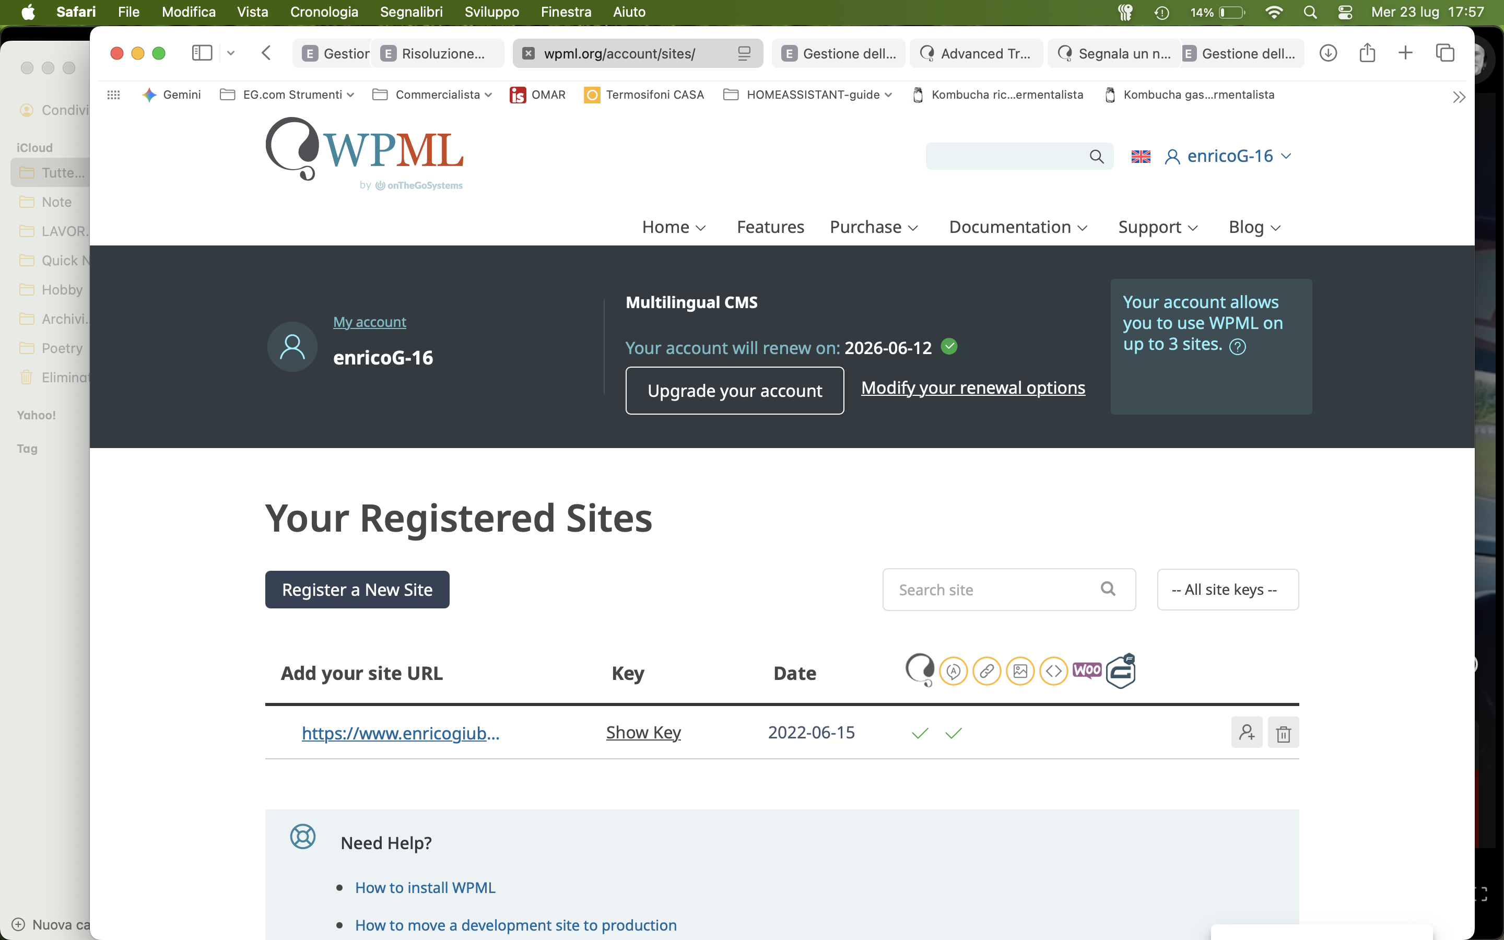Open https://www.enricogiub... site link
This screenshot has width=1504, height=940.
click(401, 733)
